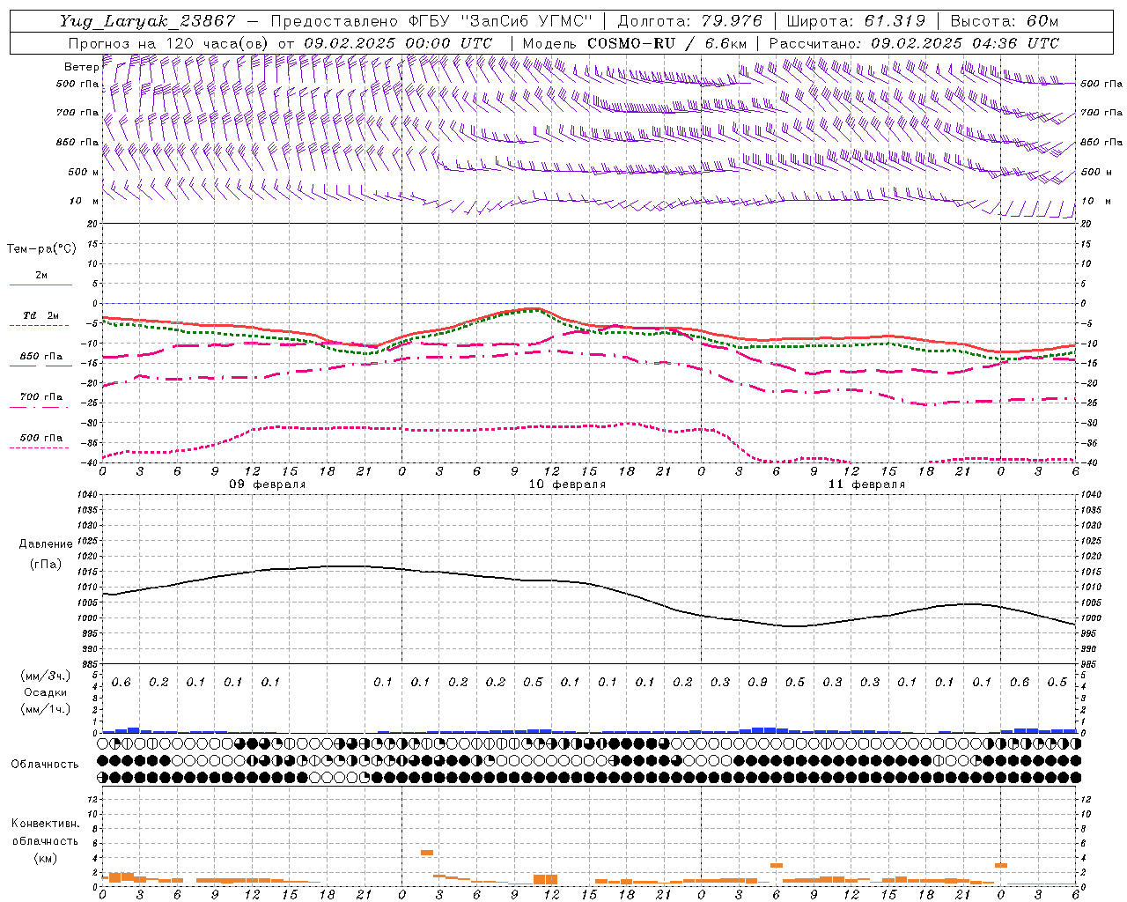
Task: Click the Давление panel title
Action: tap(46, 544)
